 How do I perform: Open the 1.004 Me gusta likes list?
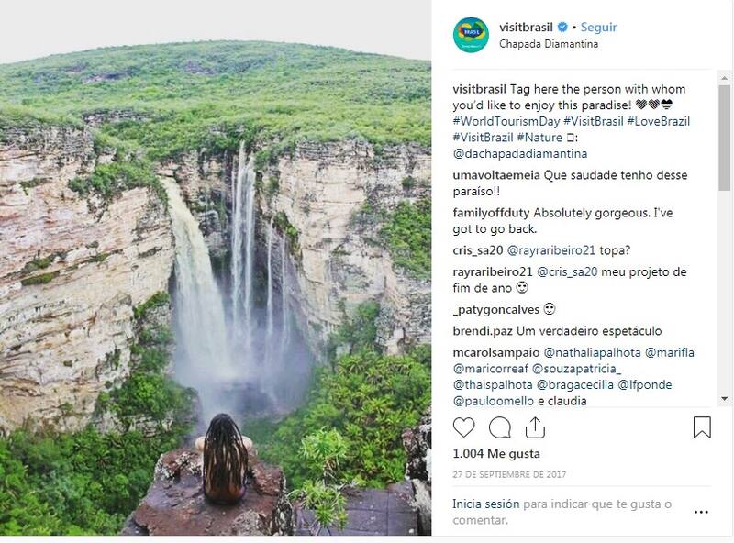click(x=496, y=453)
